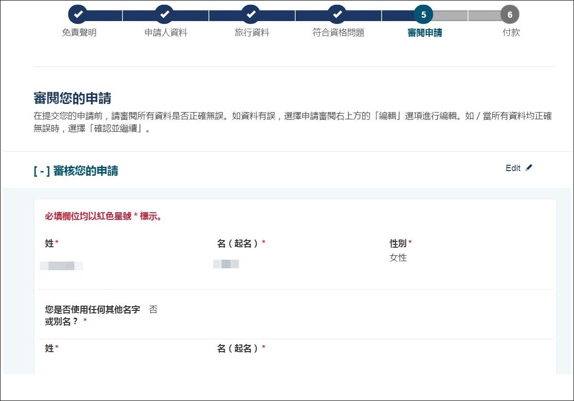Click the blurred surname value under first 姓
Screen dimensions: 574x401
61,266
